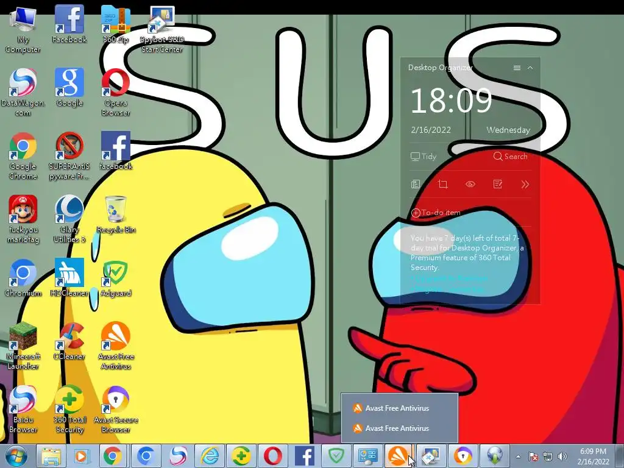Open the SUPERAntiSpyware Free desktop shortcut
This screenshot has height=468, width=624.
69,156
